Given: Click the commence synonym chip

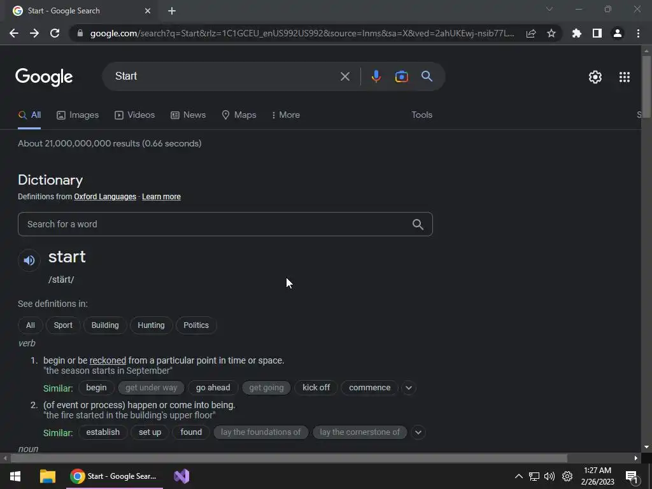Looking at the screenshot, I should pos(370,388).
